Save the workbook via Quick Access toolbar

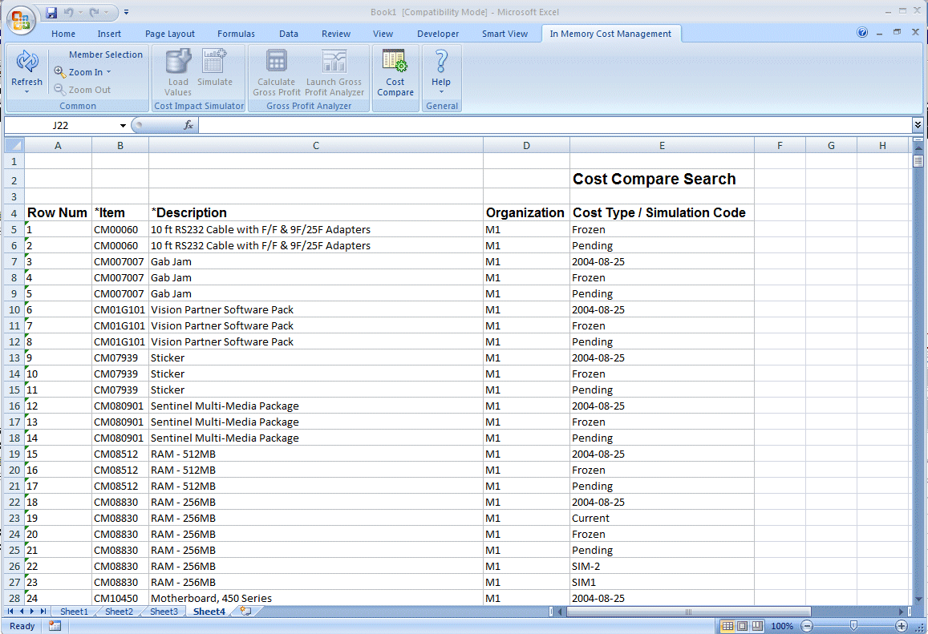pos(51,12)
